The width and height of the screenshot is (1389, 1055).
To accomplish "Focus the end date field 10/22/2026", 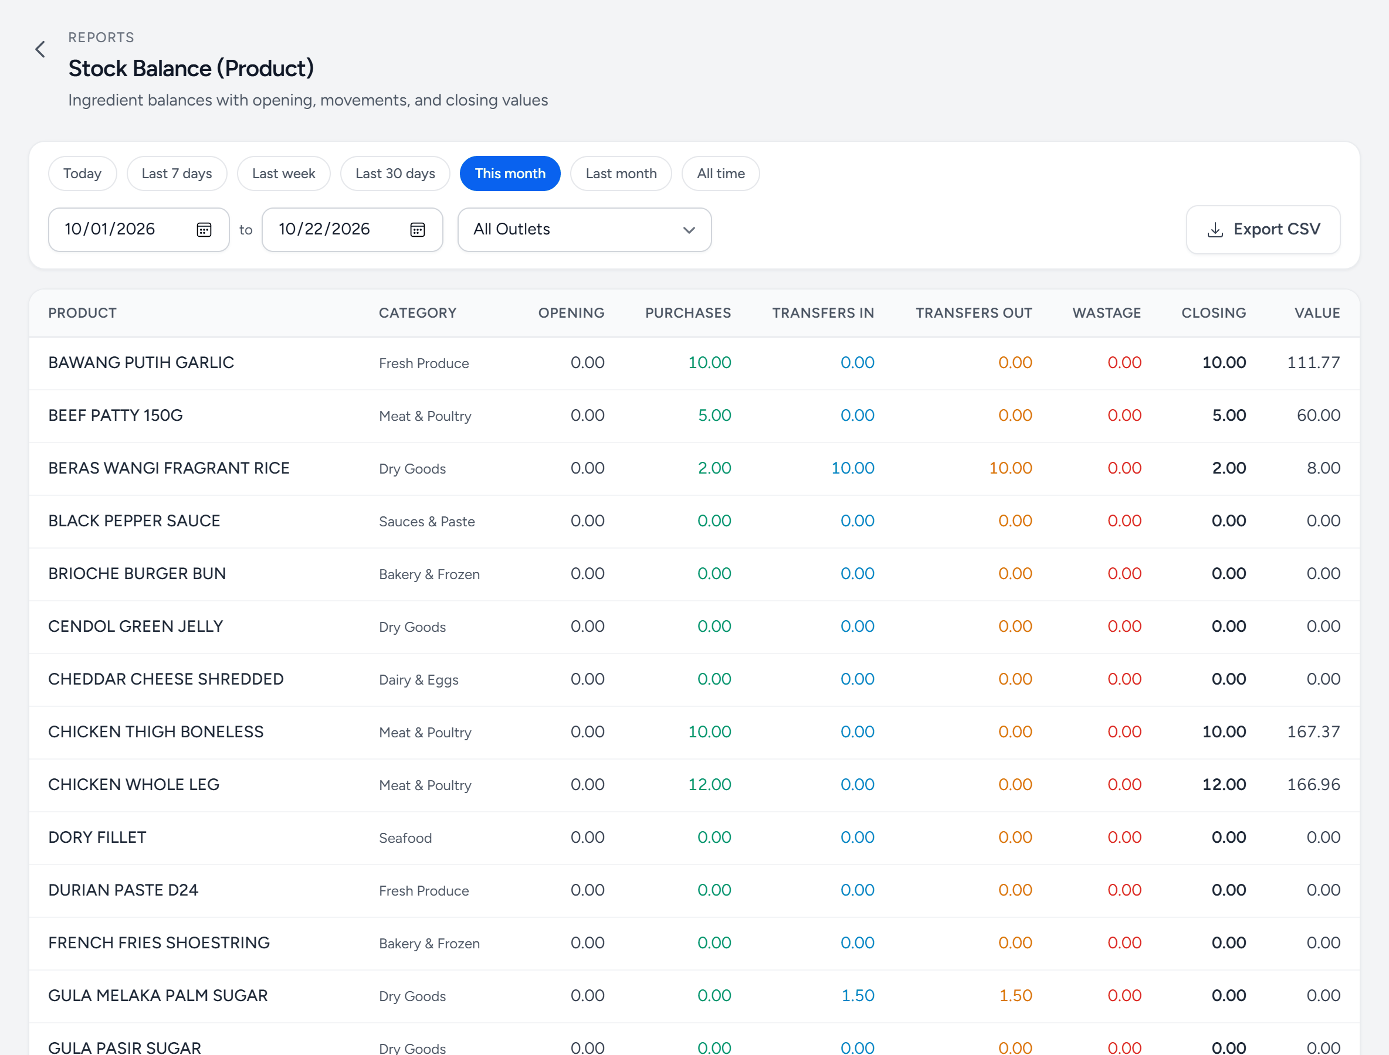I will pos(353,230).
